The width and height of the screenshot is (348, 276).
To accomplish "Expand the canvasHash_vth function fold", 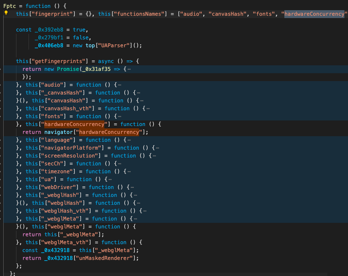I will 148,109.
